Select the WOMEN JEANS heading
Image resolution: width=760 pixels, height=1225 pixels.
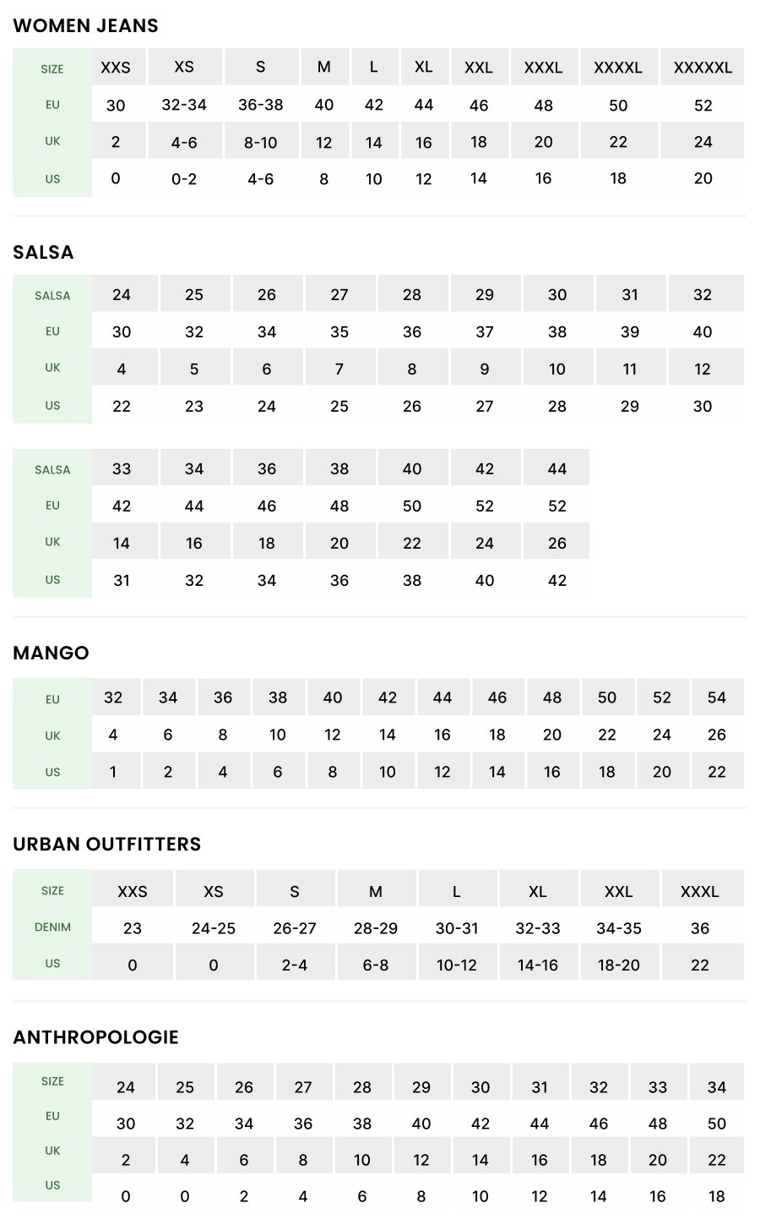point(86,26)
